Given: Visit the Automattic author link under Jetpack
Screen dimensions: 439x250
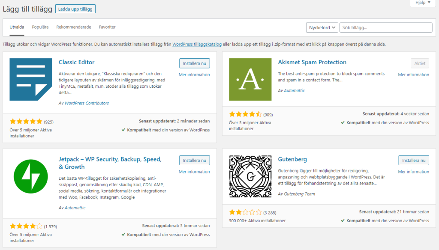Looking at the screenshot, I should click(x=75, y=208).
